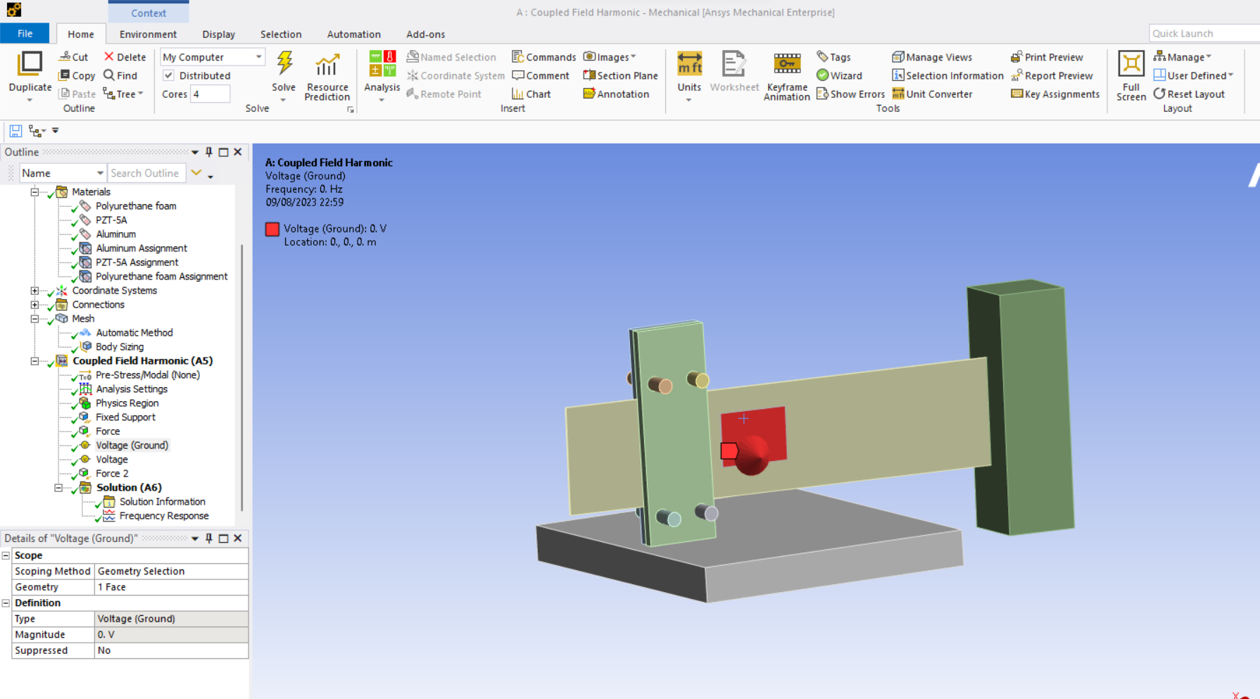Collapse the Solution (A6) node
1260x699 pixels.
(x=58, y=487)
